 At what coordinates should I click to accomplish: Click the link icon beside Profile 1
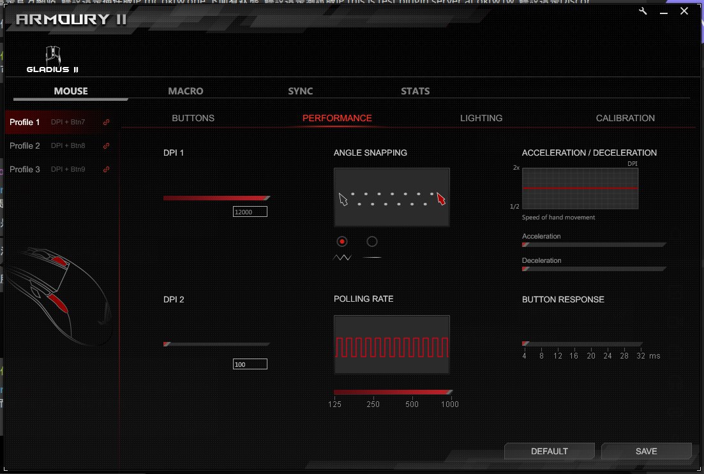pos(107,122)
